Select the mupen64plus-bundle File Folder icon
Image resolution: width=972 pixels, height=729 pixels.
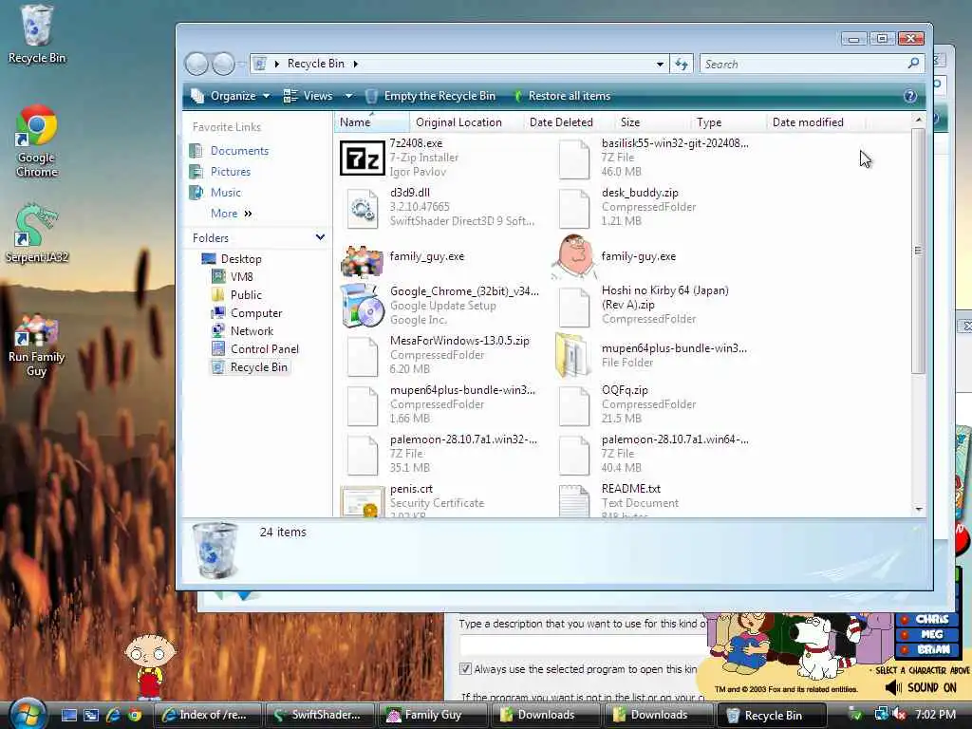coord(572,355)
